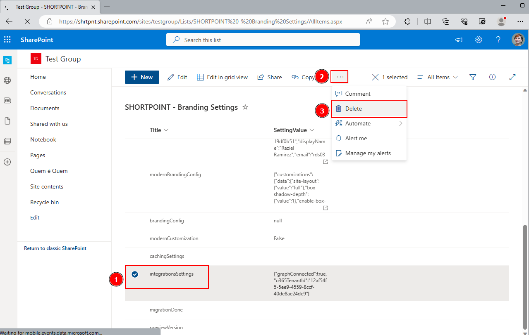Screen dimensions: 529x335
Task: Click Edit in the left navigation
Action: (35, 217)
